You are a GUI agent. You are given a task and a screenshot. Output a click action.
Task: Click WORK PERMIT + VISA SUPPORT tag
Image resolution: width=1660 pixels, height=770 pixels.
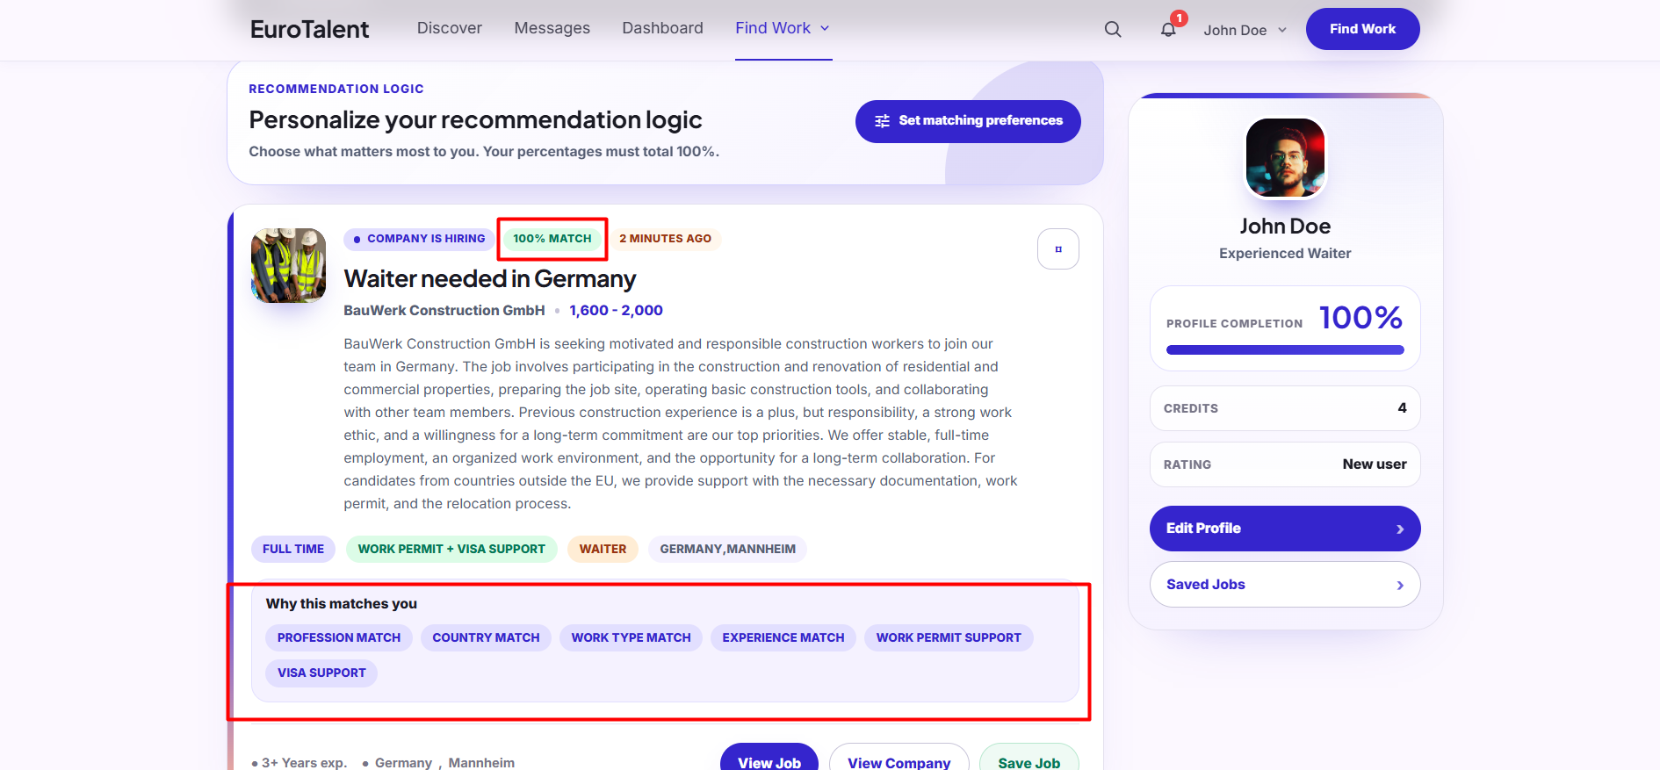click(451, 549)
